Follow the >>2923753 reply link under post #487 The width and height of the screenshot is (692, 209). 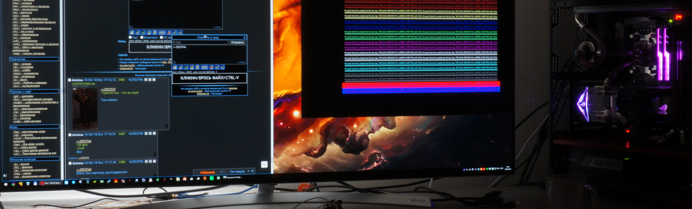[x=84, y=158]
